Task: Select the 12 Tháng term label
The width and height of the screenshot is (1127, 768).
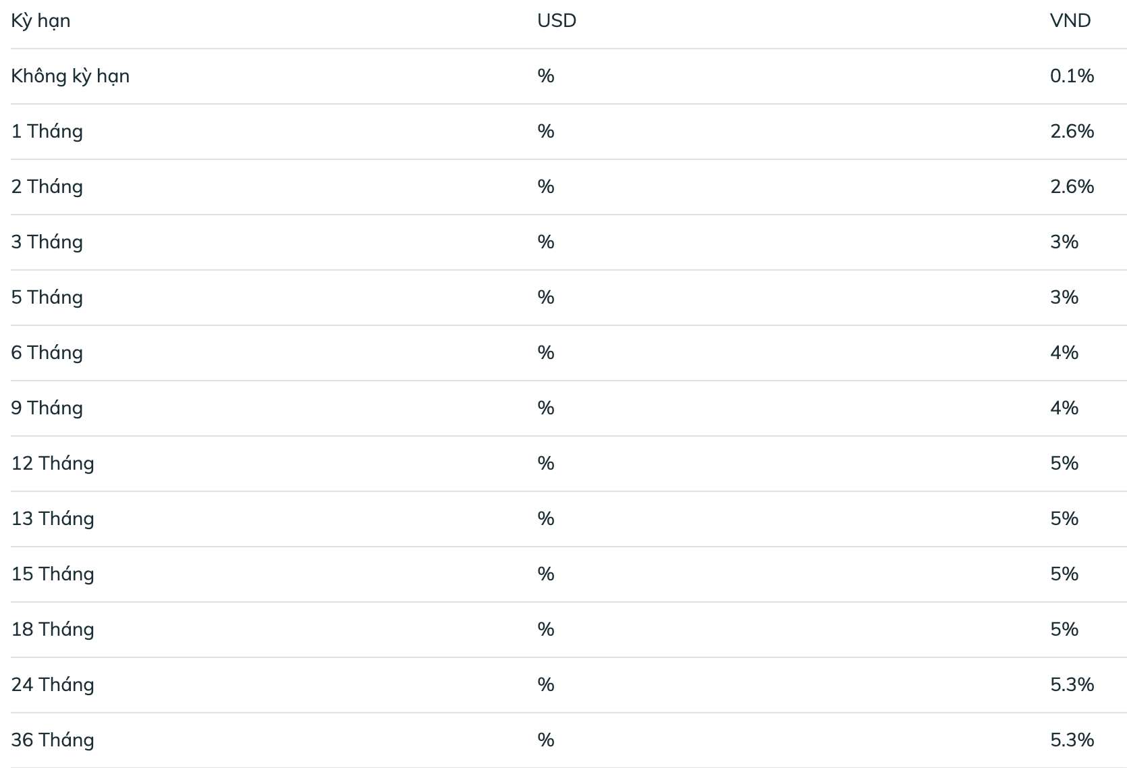Action: (x=53, y=464)
